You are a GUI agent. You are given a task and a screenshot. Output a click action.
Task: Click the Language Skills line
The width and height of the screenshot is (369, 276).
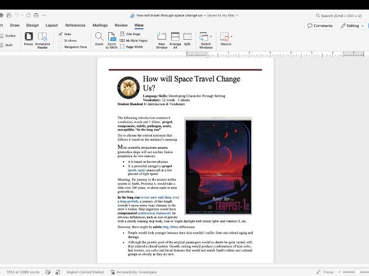[x=184, y=96]
